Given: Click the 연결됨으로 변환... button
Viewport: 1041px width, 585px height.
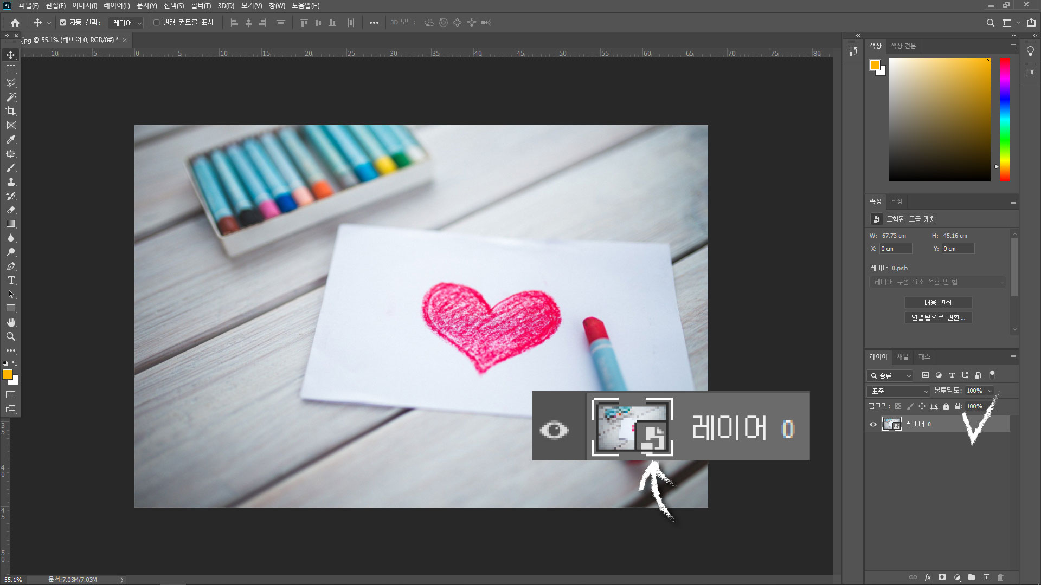Looking at the screenshot, I should coord(938,317).
